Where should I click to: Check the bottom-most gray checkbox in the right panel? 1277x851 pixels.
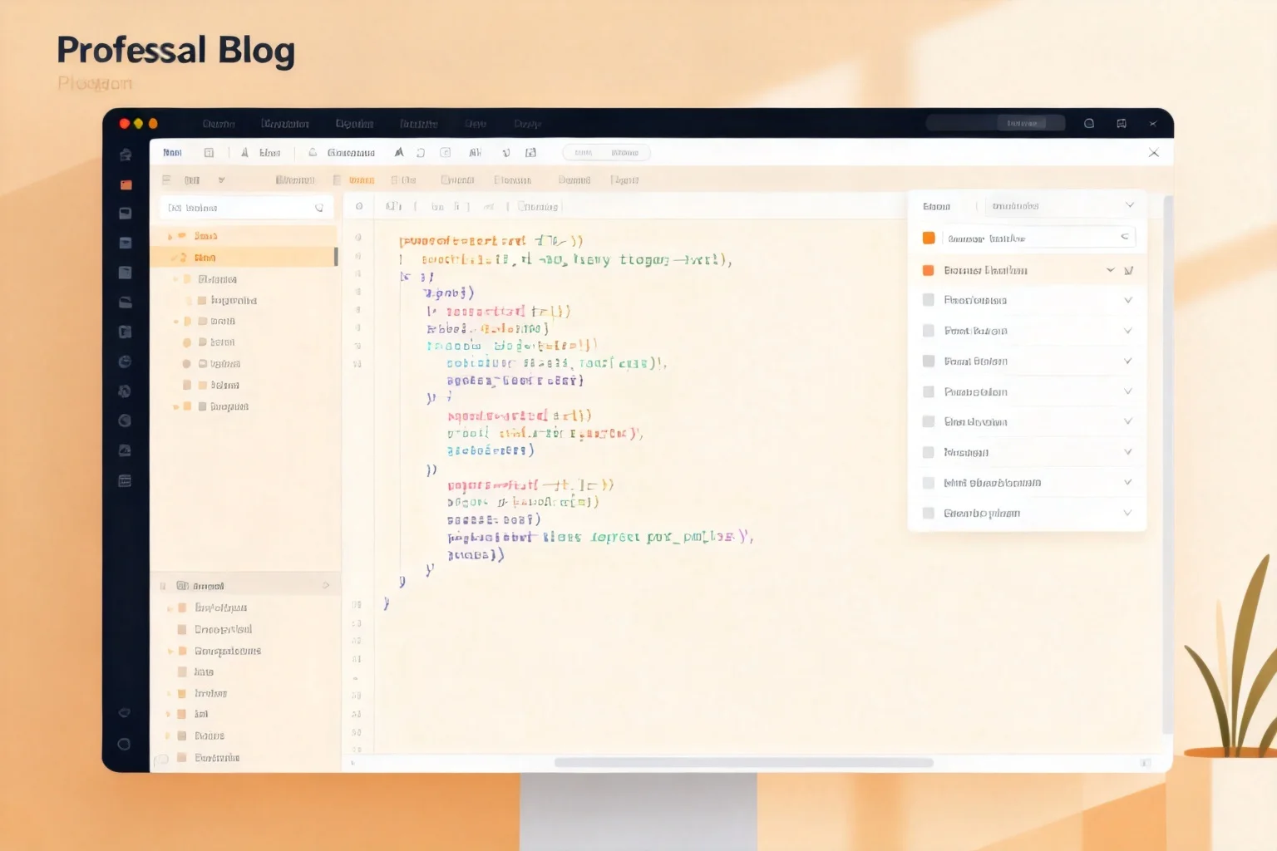point(929,513)
